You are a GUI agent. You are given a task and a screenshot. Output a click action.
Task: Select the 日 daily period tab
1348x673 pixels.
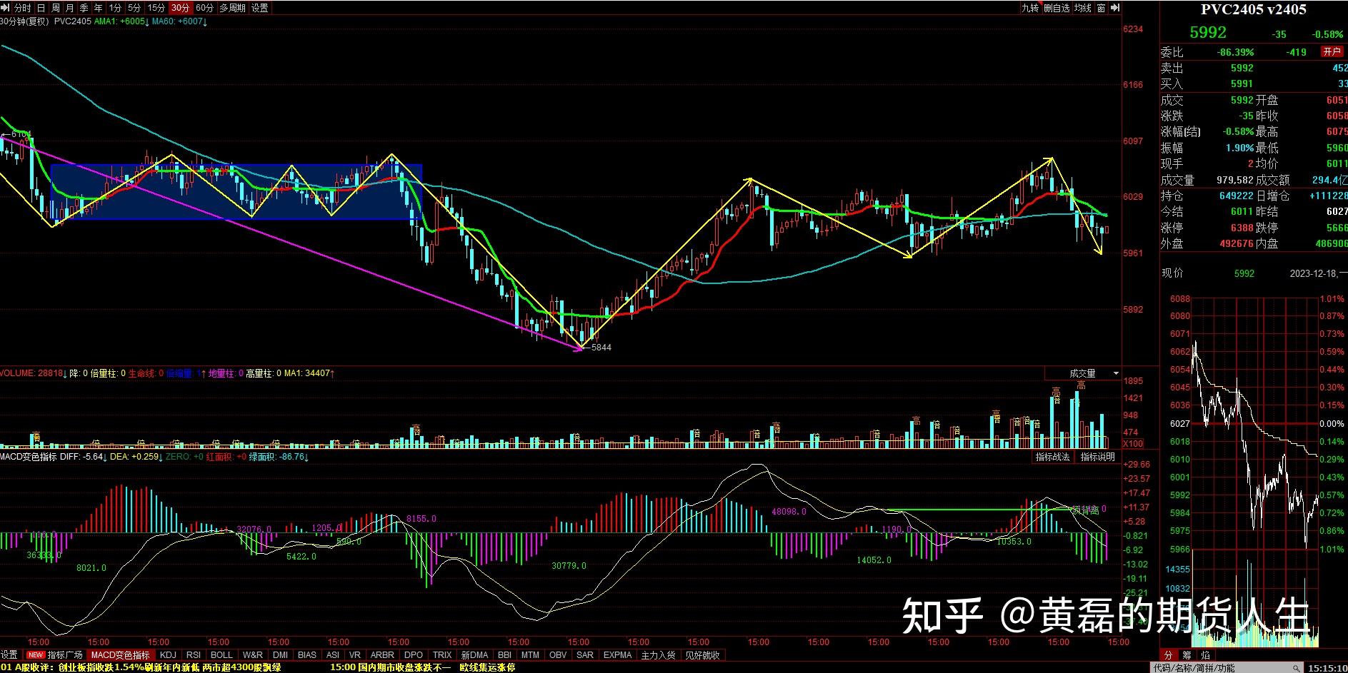pyautogui.click(x=41, y=8)
